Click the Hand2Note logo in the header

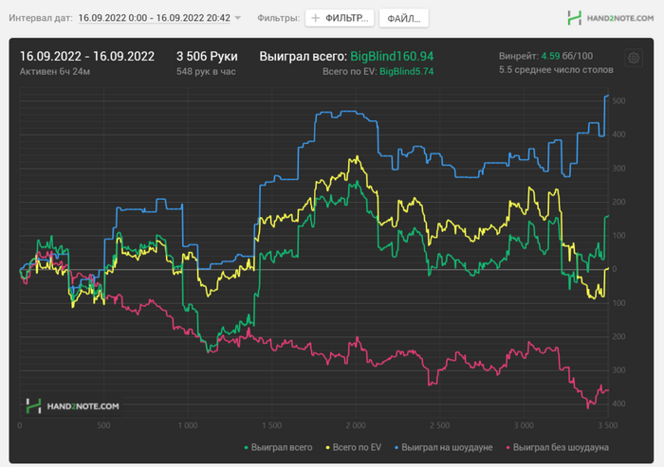pos(611,18)
